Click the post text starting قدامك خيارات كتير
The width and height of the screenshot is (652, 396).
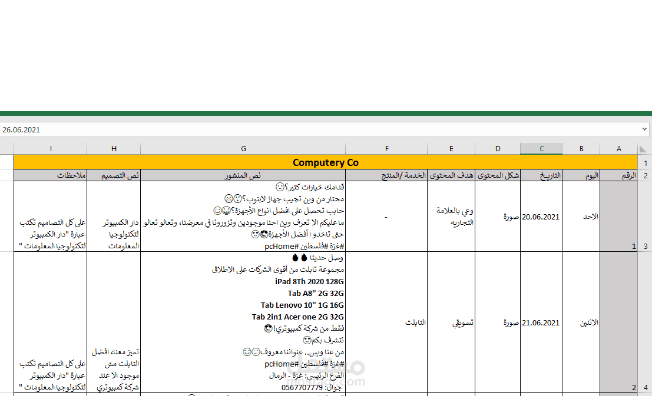(310, 187)
